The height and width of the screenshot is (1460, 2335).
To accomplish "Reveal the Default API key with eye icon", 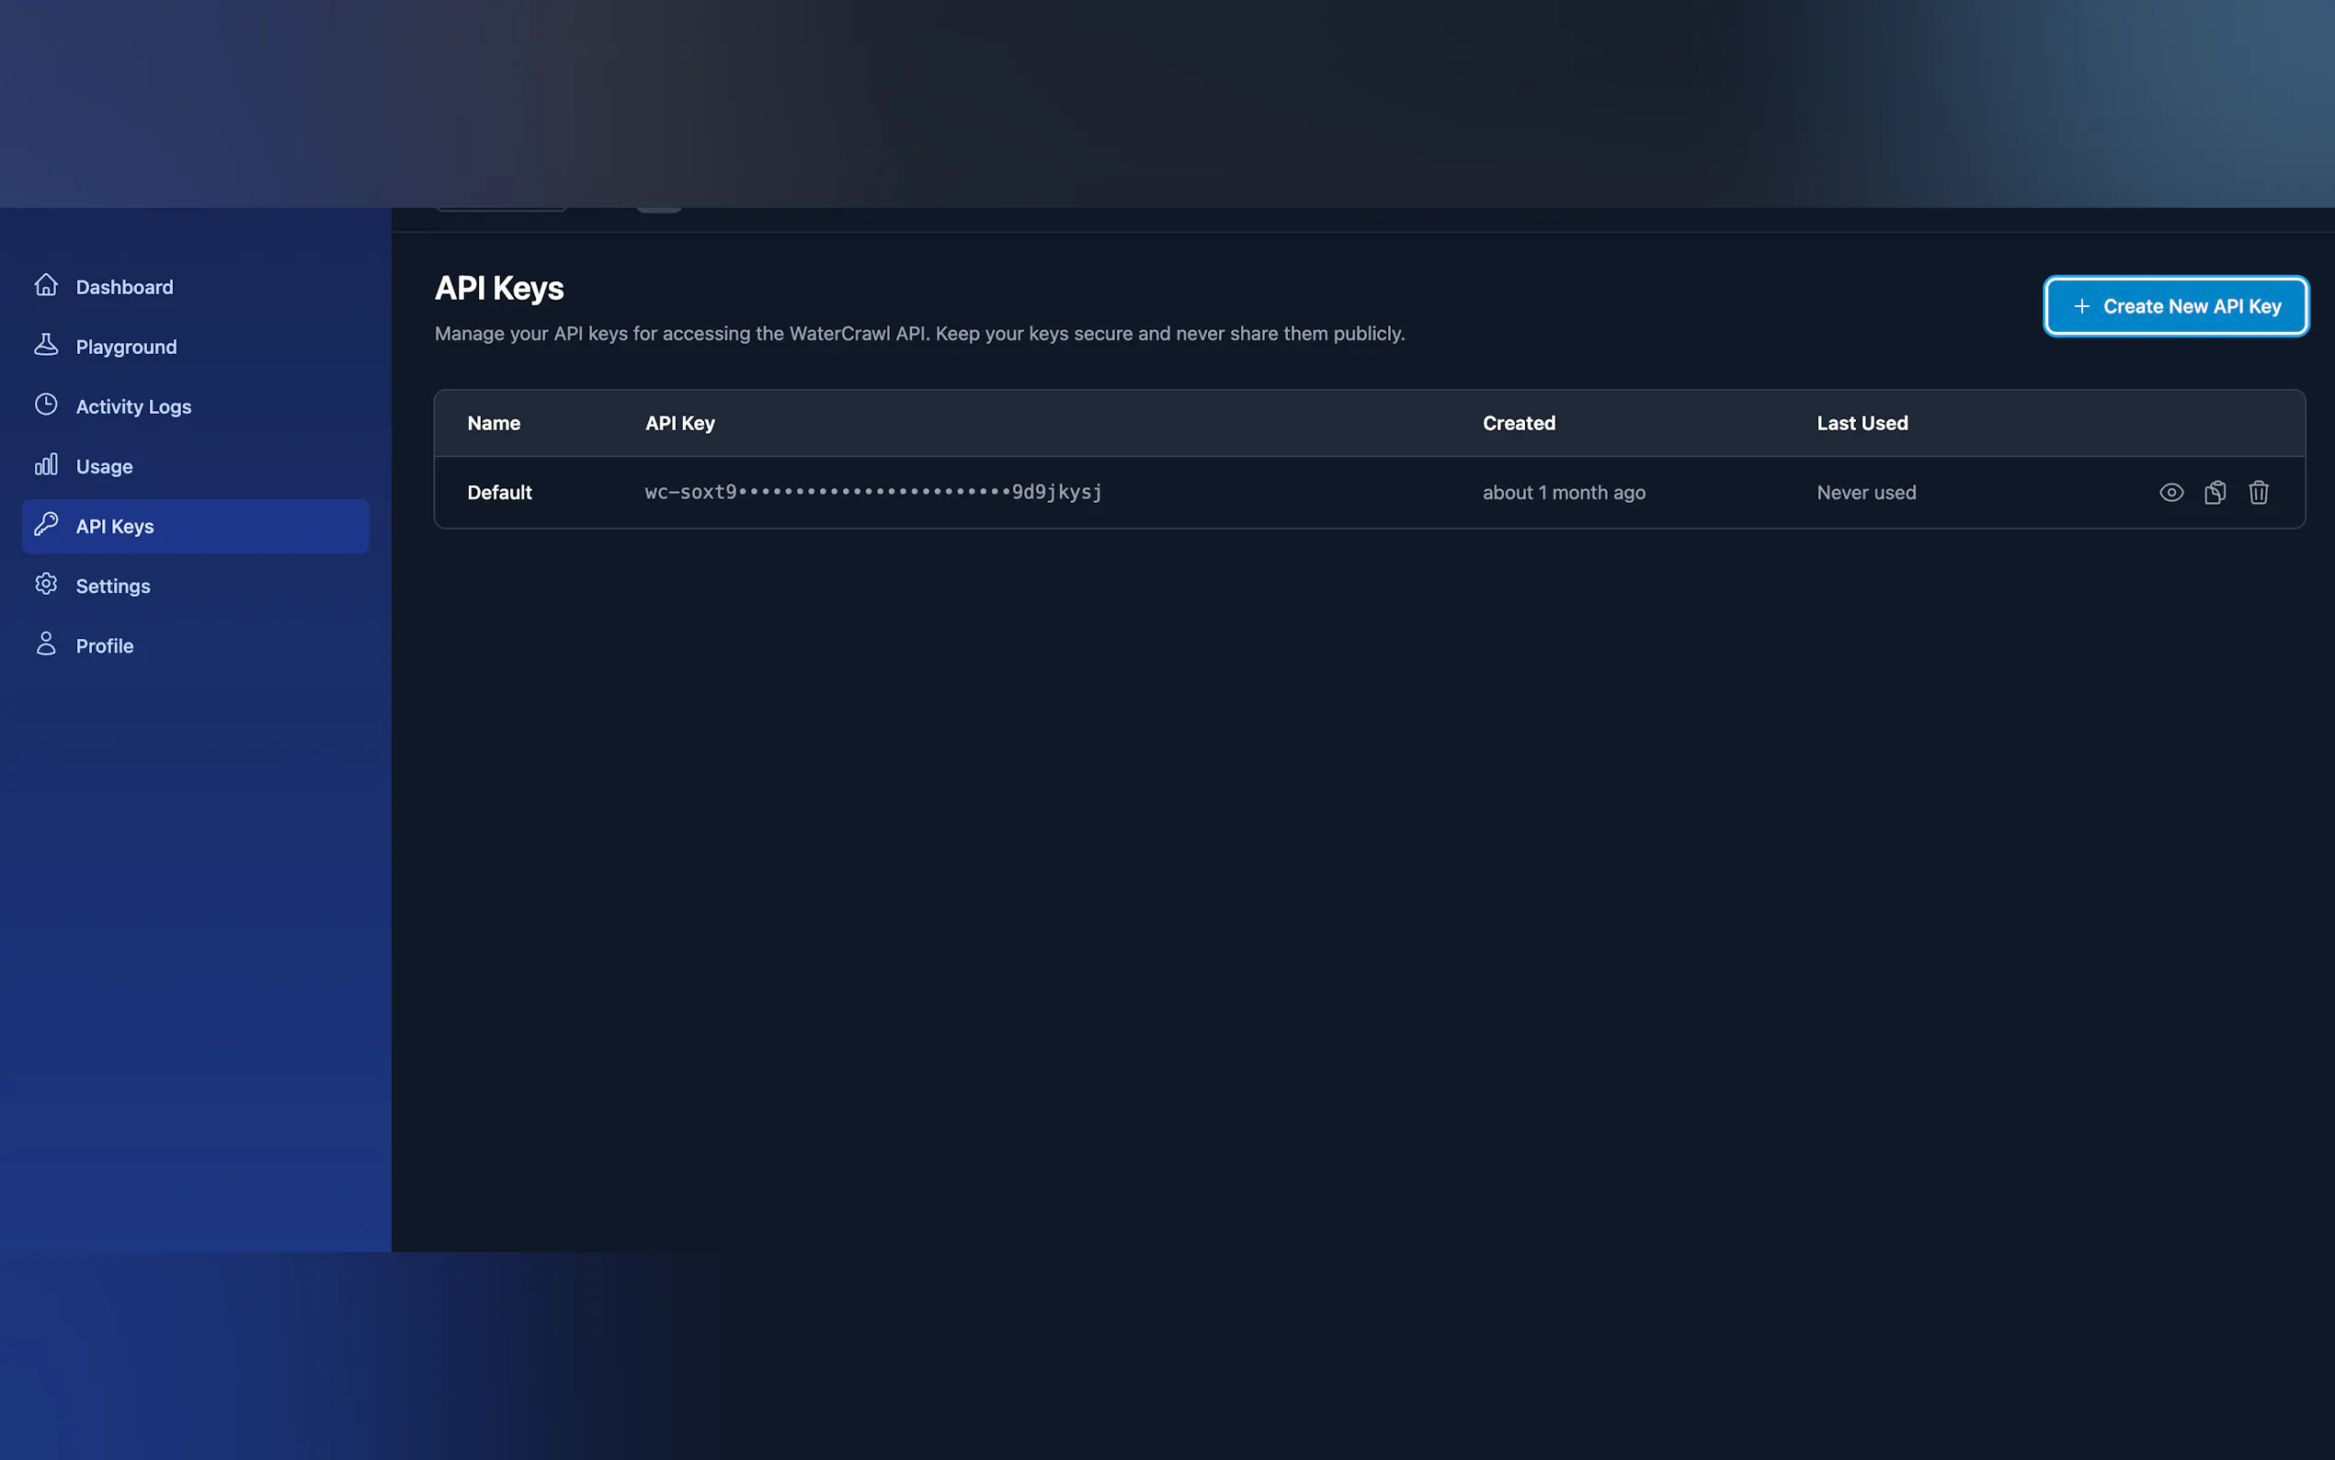I will (x=2170, y=493).
